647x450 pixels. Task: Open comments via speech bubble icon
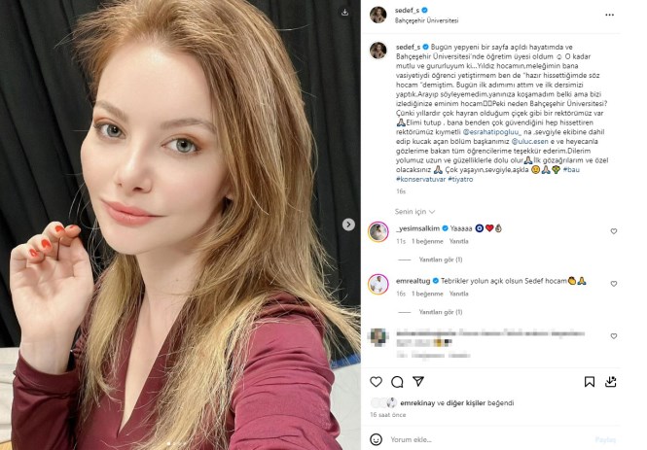397,382
